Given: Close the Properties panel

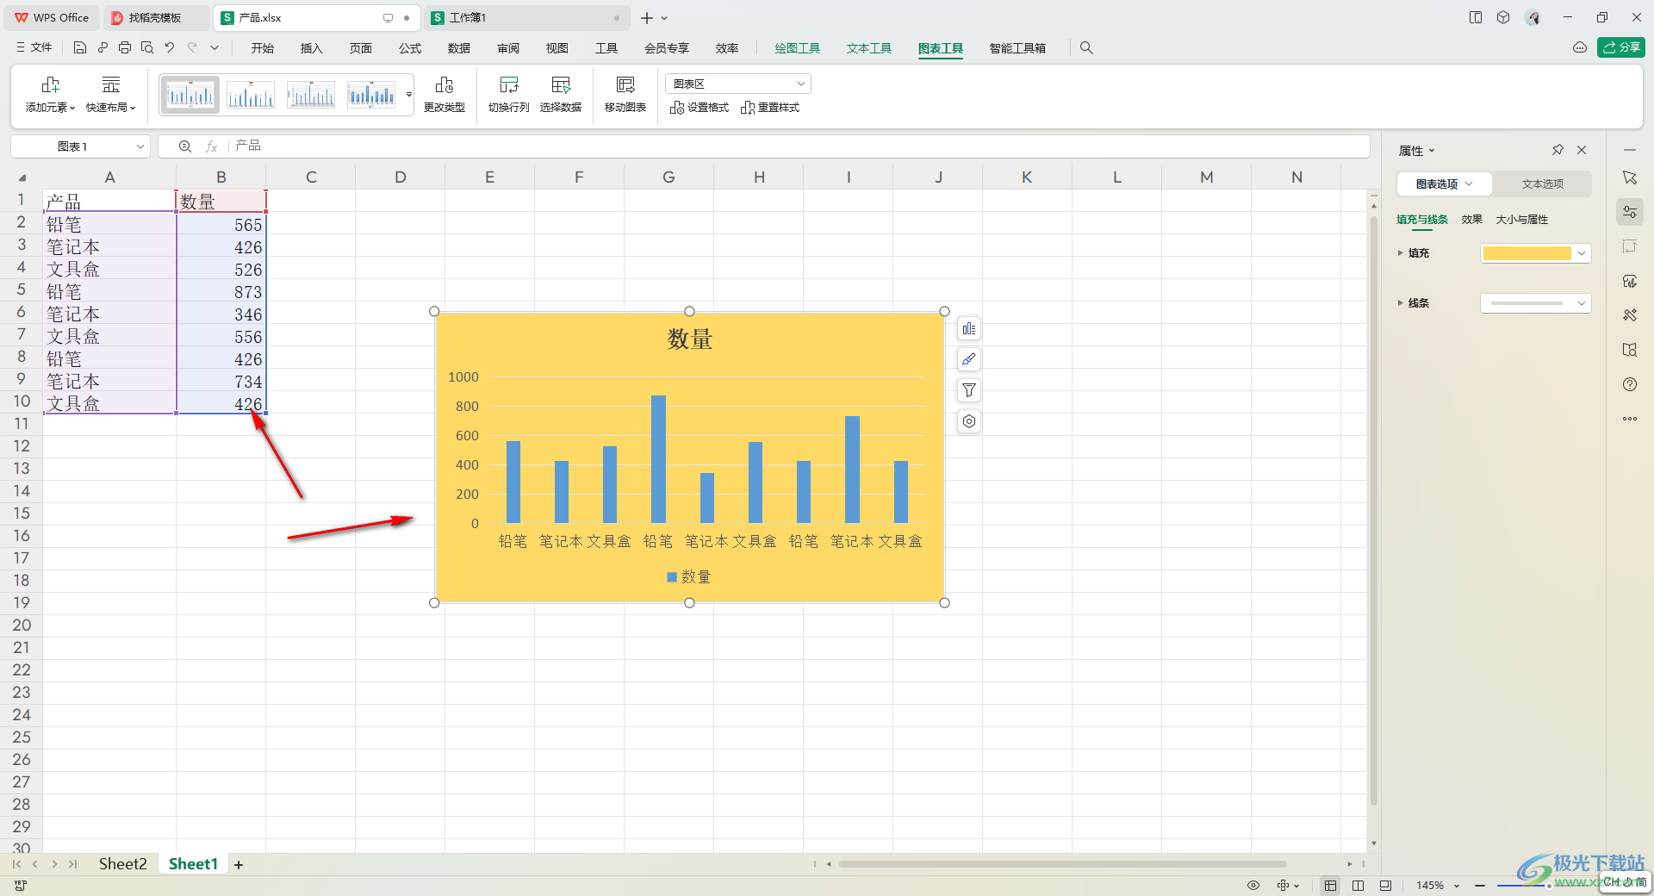Looking at the screenshot, I should [x=1582, y=150].
